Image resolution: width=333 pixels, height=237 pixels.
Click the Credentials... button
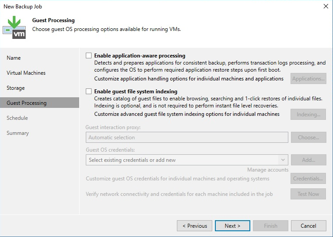click(308, 179)
